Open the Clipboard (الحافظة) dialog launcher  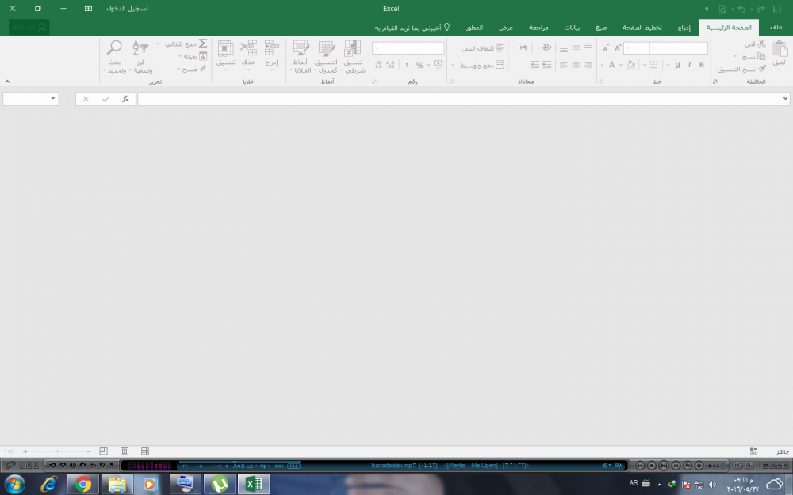pyautogui.click(x=715, y=82)
